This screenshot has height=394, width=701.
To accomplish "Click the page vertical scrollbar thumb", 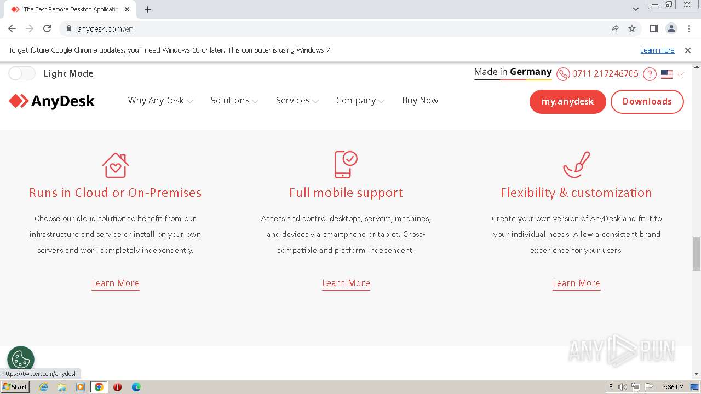I will coord(697,254).
